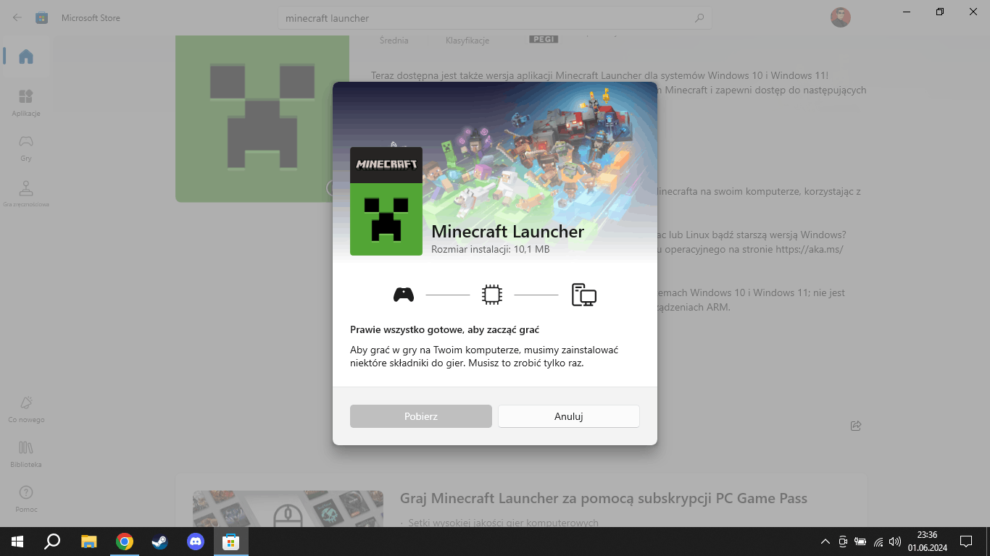This screenshot has height=556, width=990.
Task: Open Windows taskbar search
Action: click(x=52, y=541)
